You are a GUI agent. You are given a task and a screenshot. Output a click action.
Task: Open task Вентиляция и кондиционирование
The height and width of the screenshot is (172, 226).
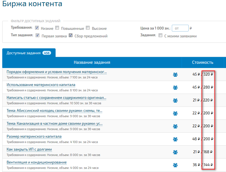(x=36, y=162)
